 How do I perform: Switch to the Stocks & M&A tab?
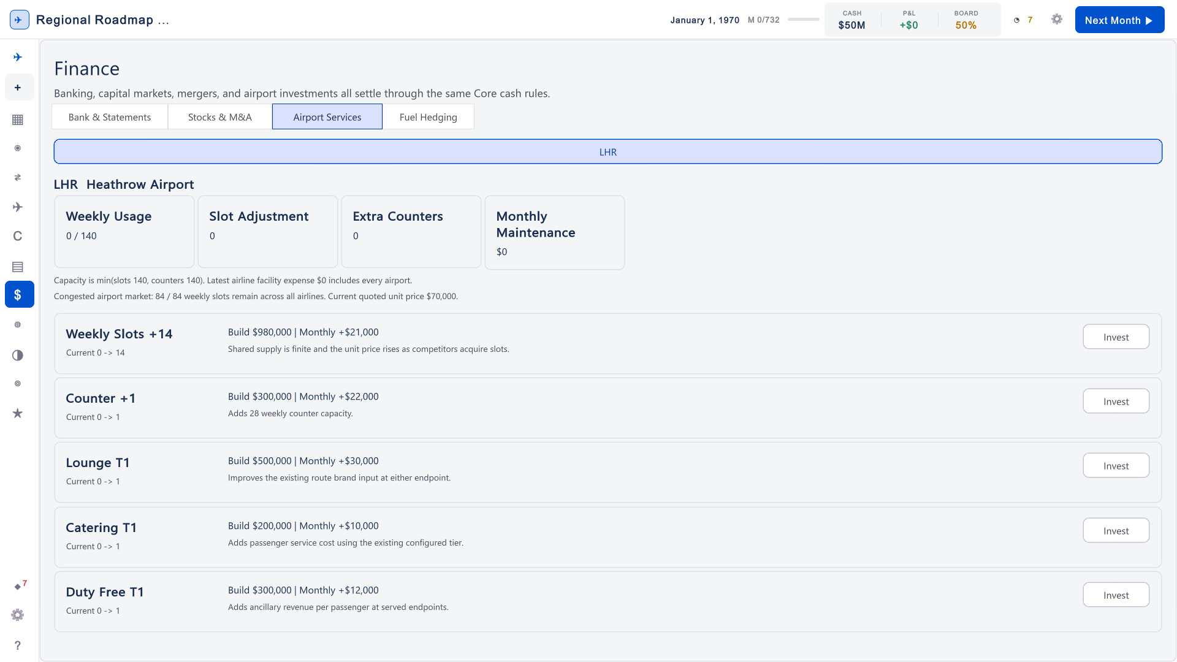click(x=220, y=116)
